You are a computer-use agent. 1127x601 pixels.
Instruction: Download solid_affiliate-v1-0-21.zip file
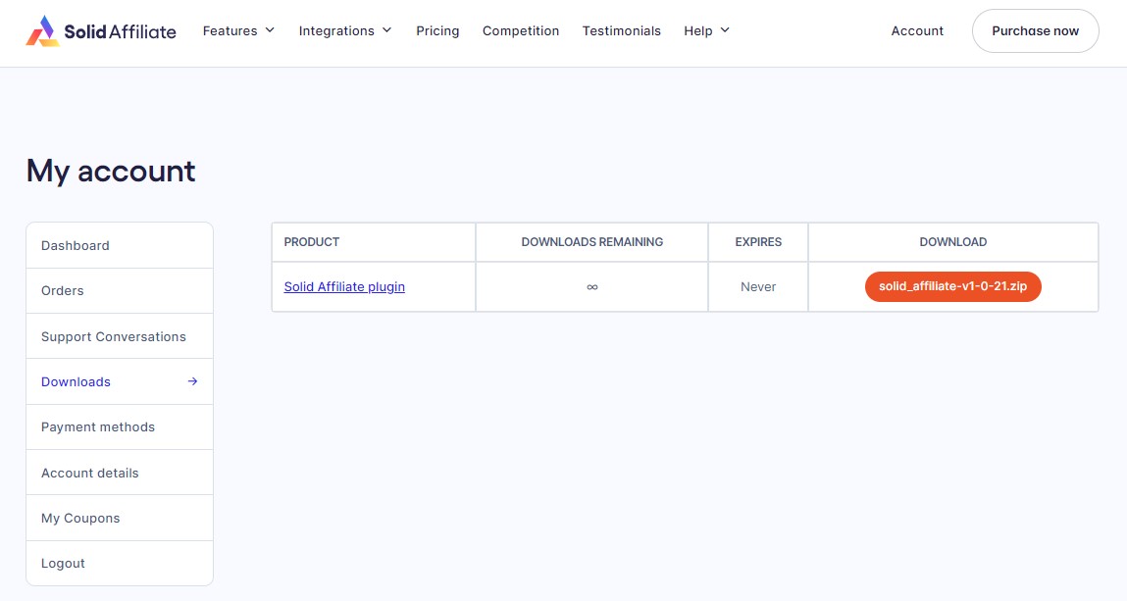tap(953, 286)
